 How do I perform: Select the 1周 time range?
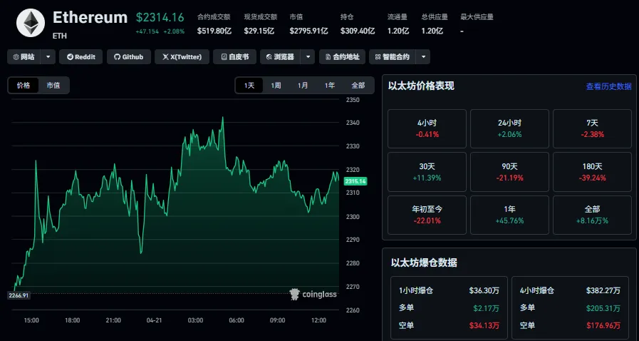pyautogui.click(x=276, y=86)
